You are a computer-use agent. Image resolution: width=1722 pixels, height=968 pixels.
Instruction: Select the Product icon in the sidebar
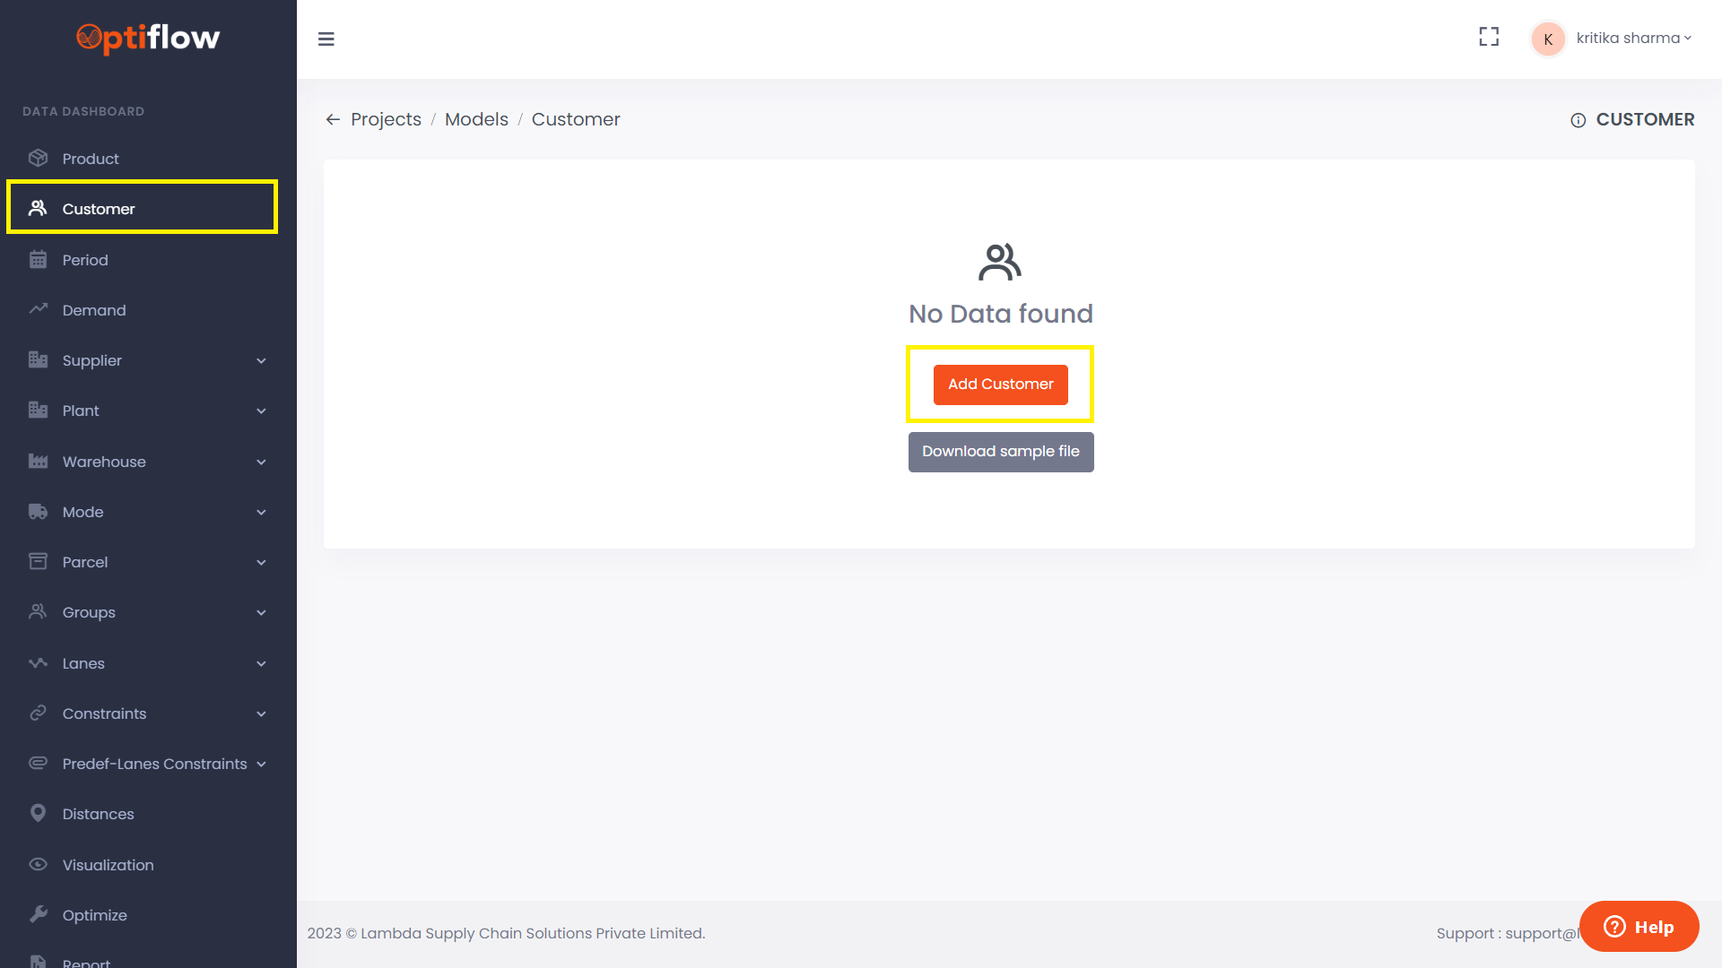39,158
